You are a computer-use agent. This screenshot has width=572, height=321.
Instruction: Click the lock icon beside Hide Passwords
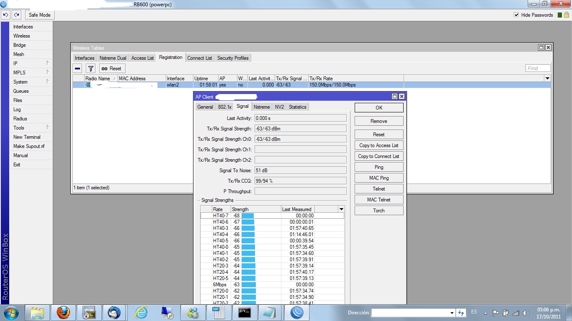566,15
